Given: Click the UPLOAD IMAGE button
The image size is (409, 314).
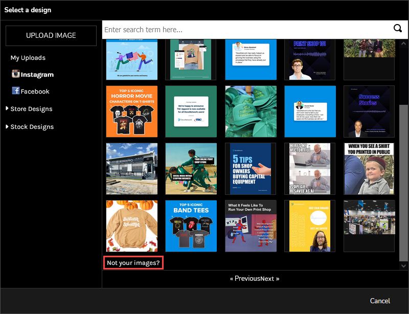Looking at the screenshot, I should click(51, 35).
